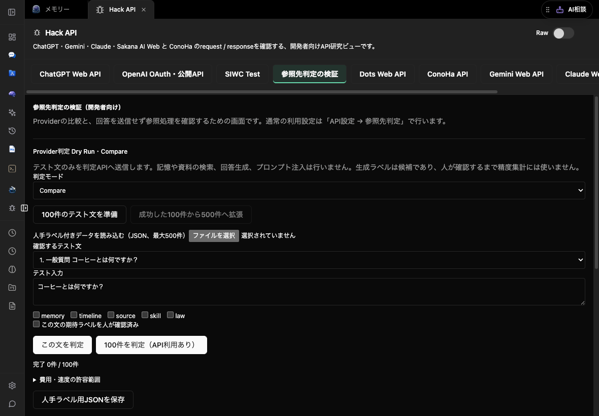Open the document icon in the sidebar
The image size is (599, 416).
coord(12,306)
